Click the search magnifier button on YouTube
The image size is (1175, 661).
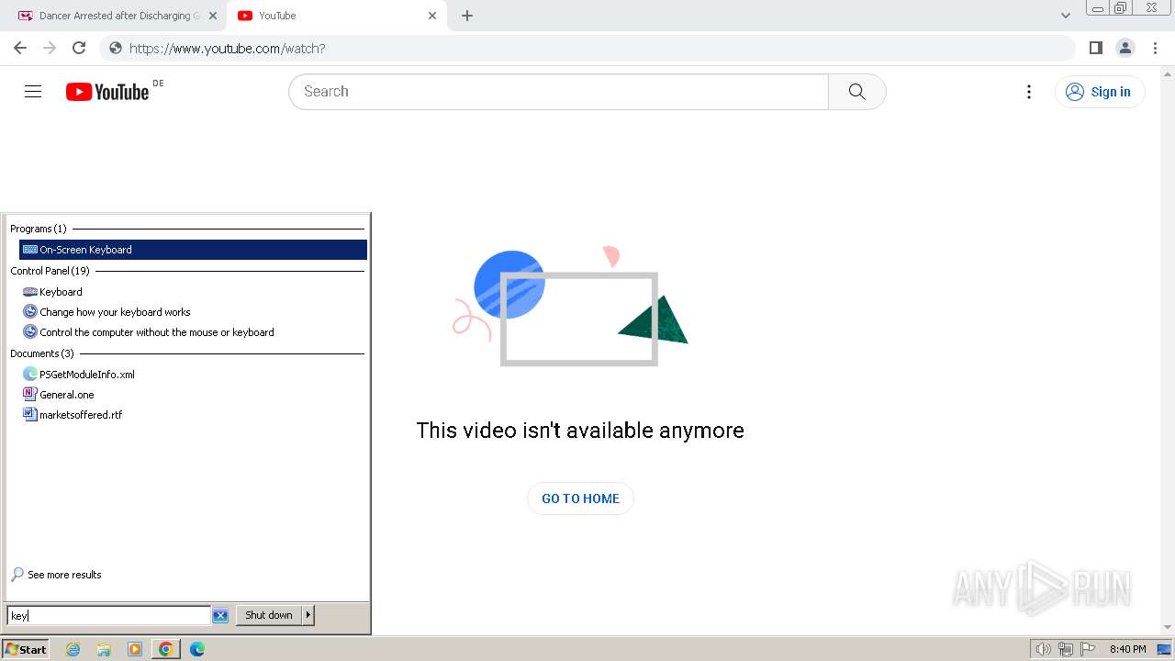click(857, 92)
